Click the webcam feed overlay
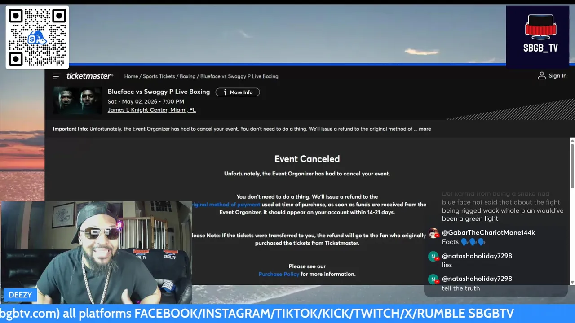The image size is (575, 323). coord(96,253)
